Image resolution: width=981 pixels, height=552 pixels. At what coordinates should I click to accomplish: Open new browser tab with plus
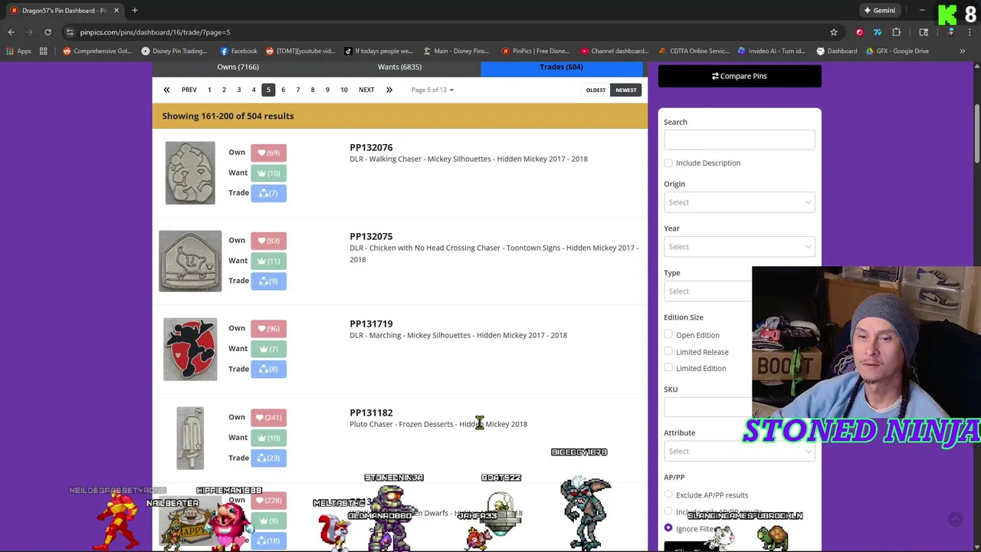point(134,10)
